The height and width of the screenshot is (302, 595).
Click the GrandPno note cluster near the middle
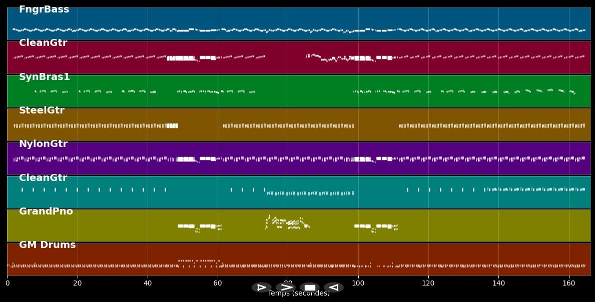285,222
